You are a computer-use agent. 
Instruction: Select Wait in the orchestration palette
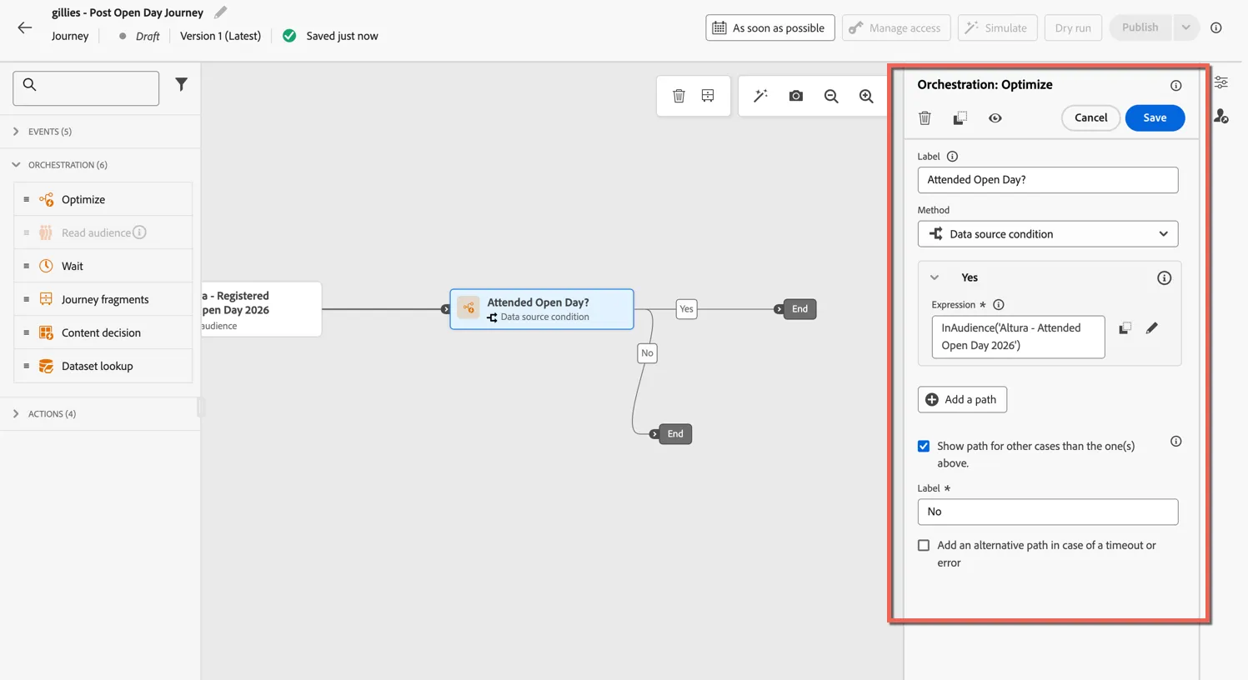[103, 266]
